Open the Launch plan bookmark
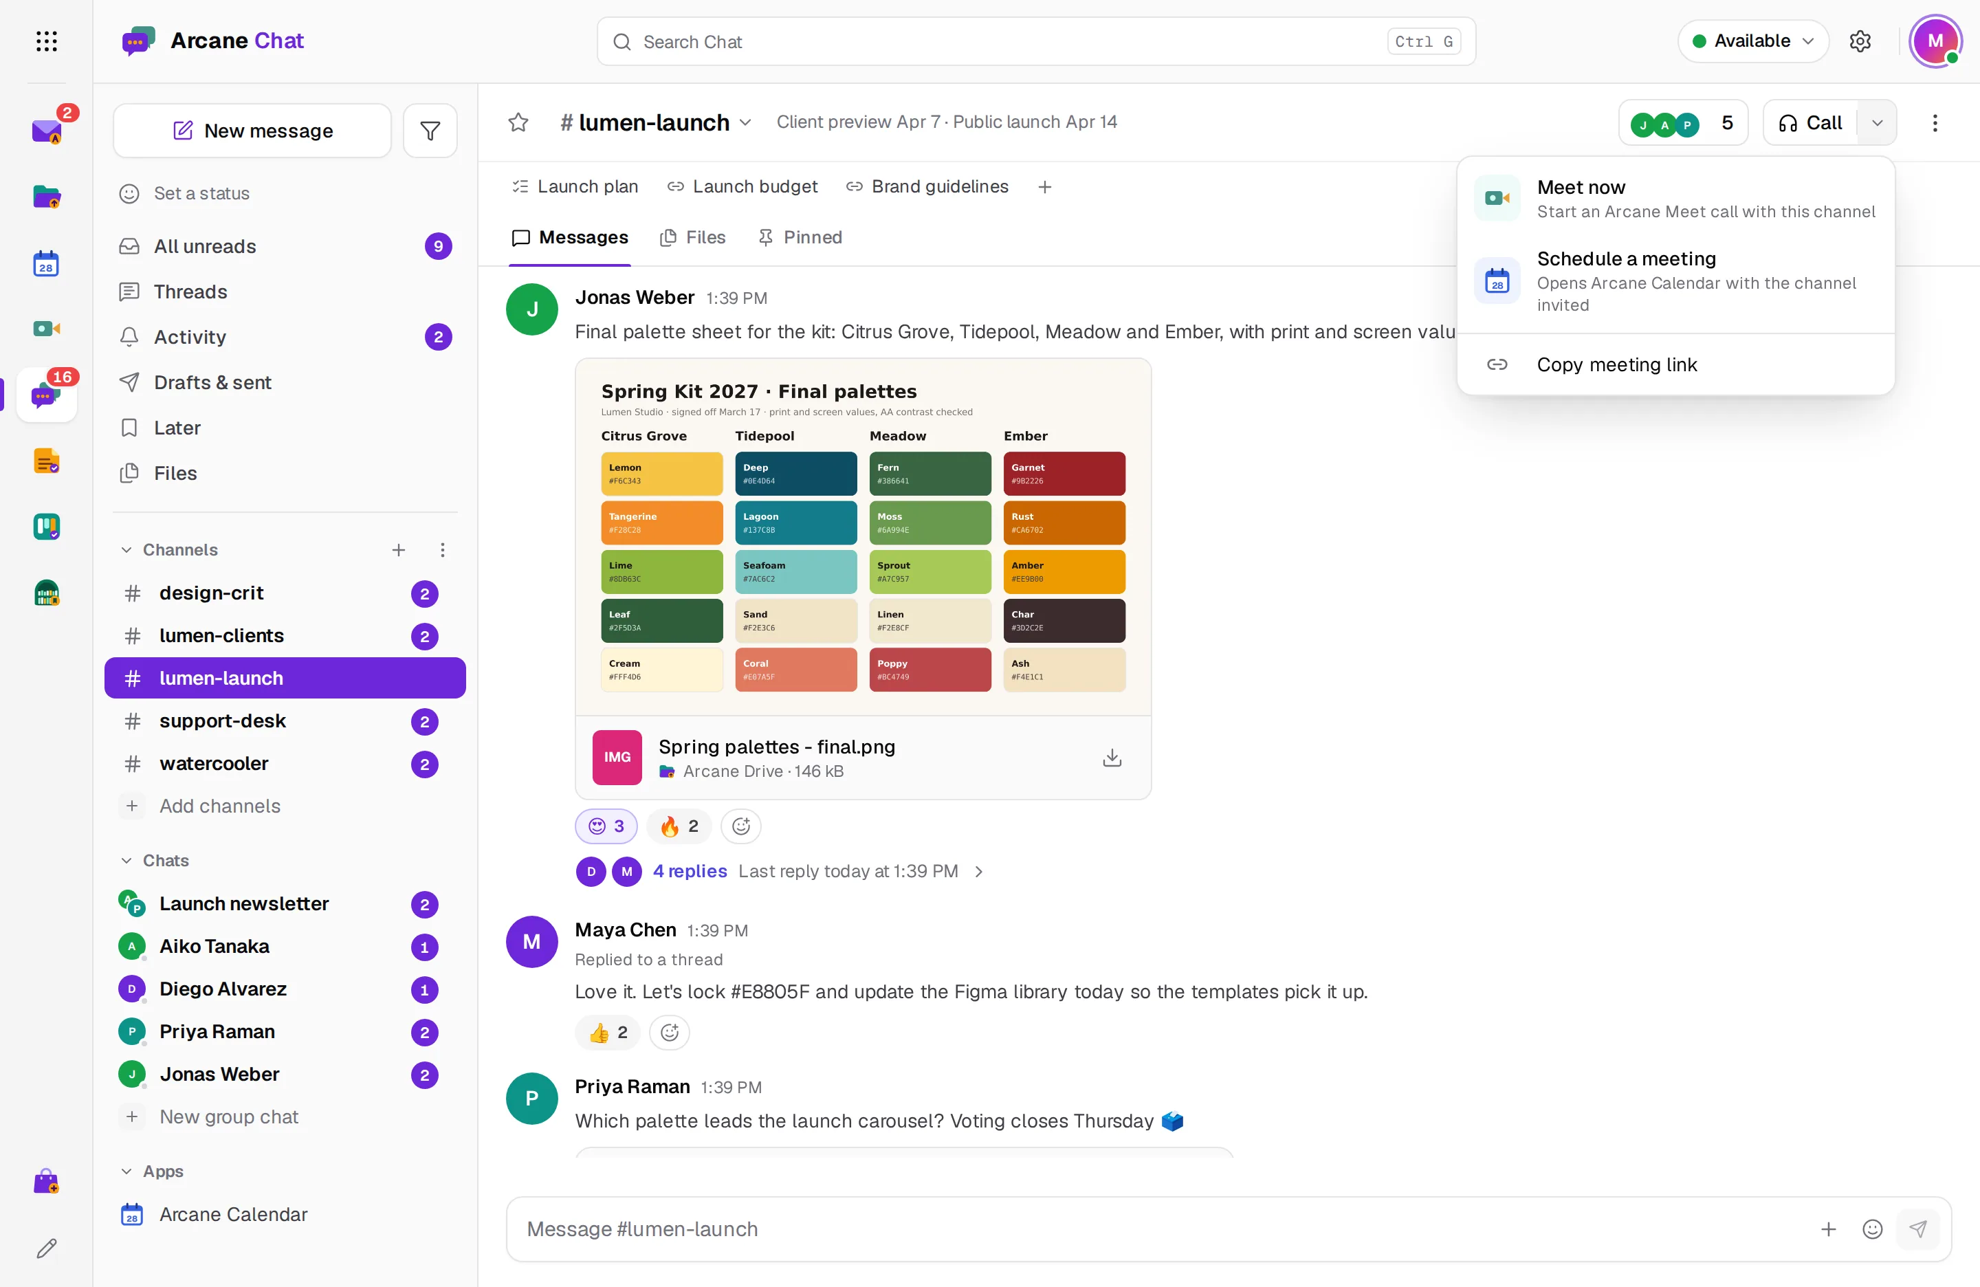This screenshot has height=1287, width=1980. tap(575, 187)
